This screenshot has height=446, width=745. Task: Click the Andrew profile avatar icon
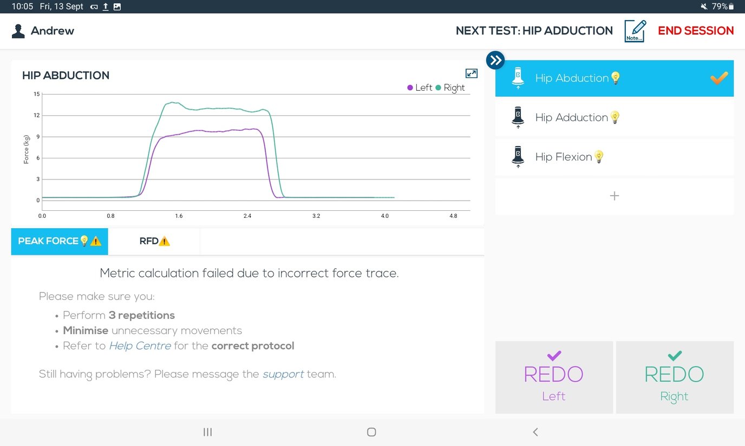coord(18,31)
